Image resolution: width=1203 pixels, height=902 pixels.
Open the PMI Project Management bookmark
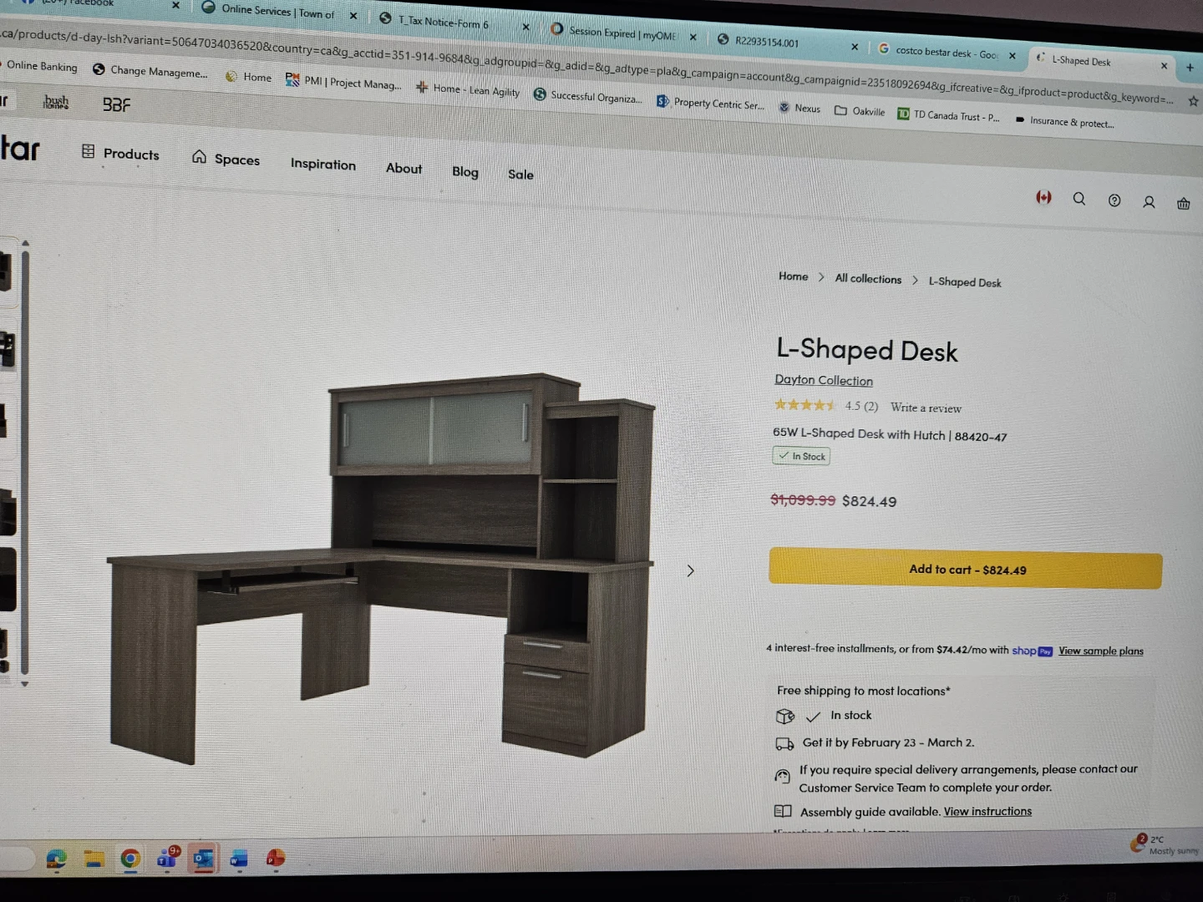point(343,82)
